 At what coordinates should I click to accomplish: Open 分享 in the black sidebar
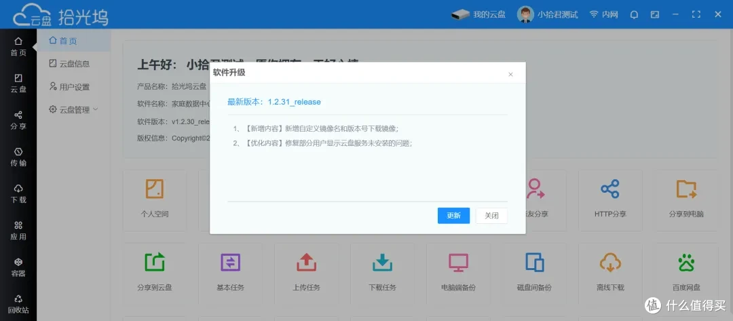pos(18,120)
